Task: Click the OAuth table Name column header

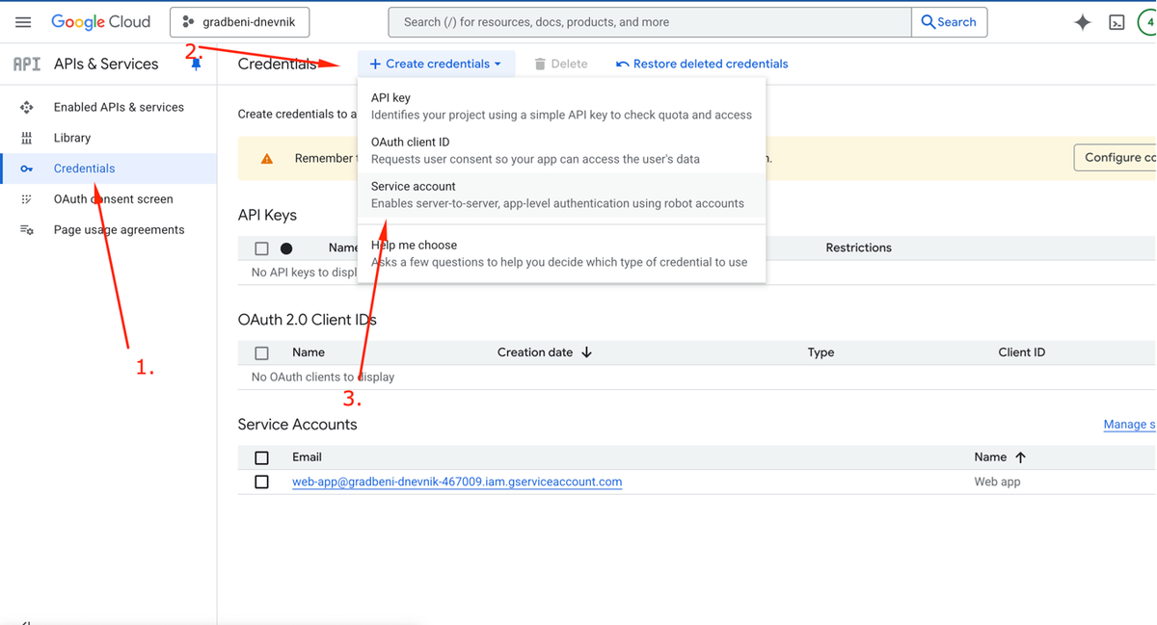Action: 309,352
